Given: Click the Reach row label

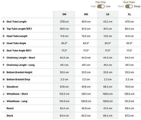Looking at the screenshot, I should (x=10, y=108).
